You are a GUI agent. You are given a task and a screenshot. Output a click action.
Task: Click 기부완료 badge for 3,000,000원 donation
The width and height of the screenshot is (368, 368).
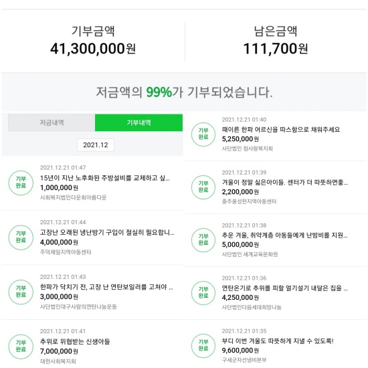point(21,292)
